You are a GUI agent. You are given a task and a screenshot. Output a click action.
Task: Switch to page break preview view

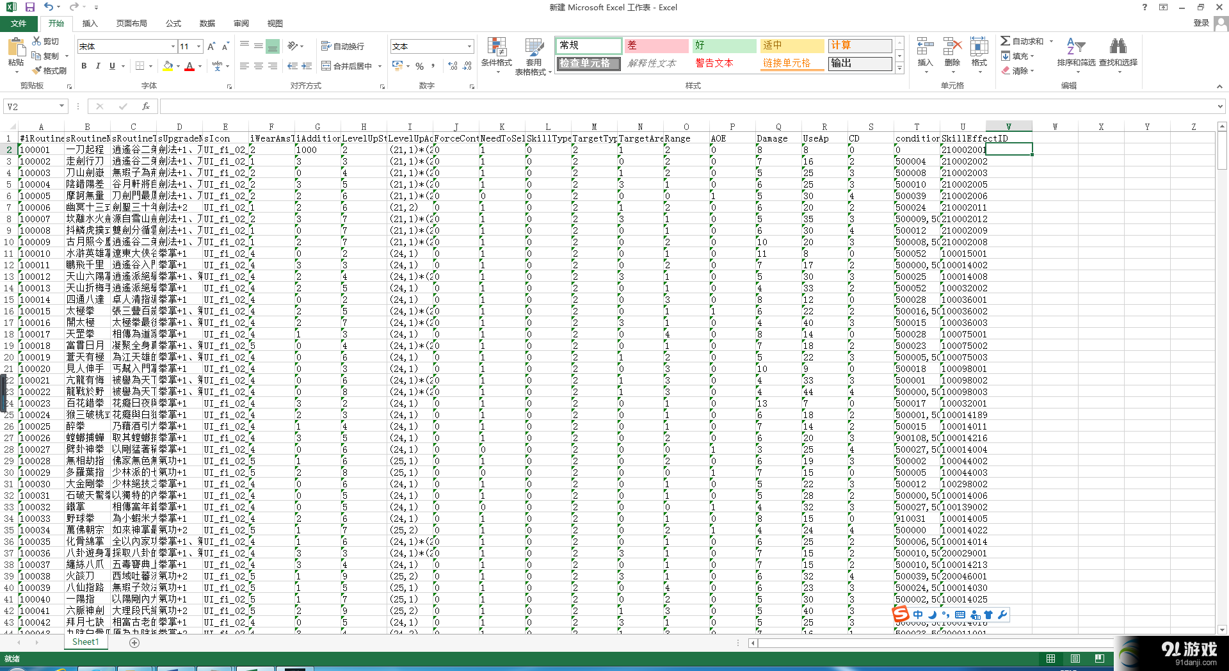1100,659
